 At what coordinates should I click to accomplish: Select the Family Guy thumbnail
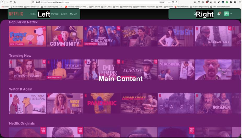coord(27,36)
